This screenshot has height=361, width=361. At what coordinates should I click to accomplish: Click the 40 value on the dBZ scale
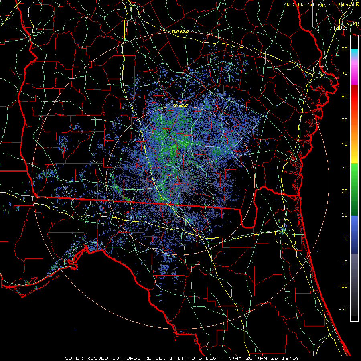coord(345,144)
